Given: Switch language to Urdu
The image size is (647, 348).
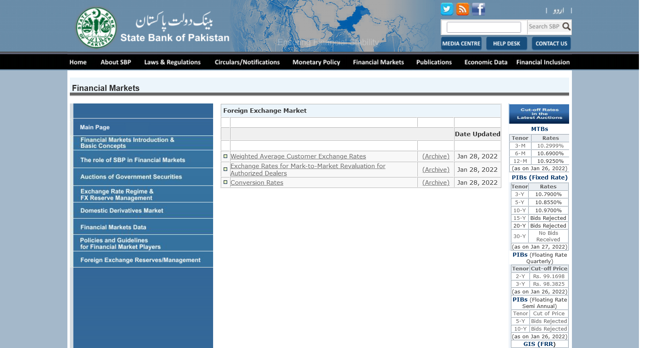Looking at the screenshot, I should tap(558, 11).
